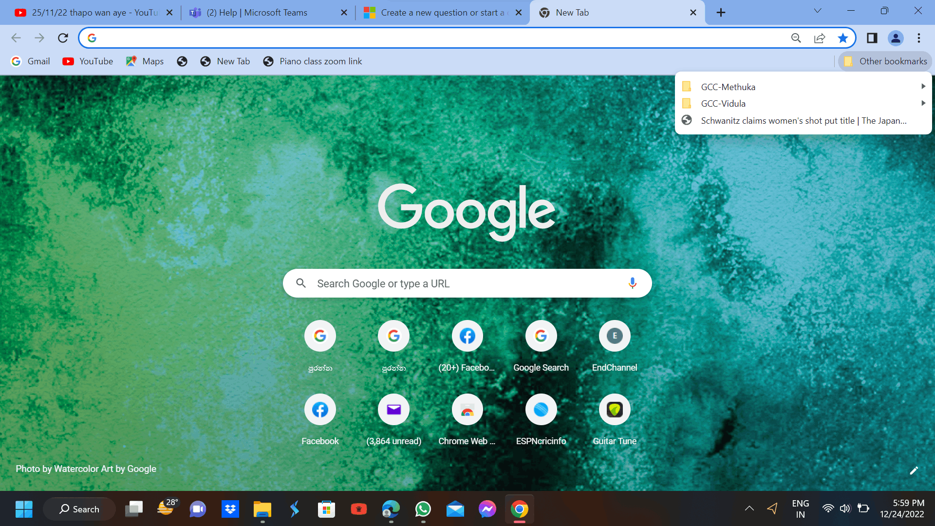Toggle Chrome bookmark star icon

click(843, 37)
